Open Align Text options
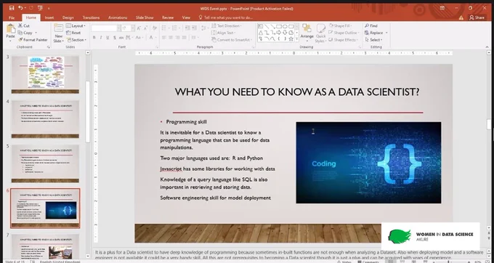This screenshot has width=494, height=263. [224, 33]
